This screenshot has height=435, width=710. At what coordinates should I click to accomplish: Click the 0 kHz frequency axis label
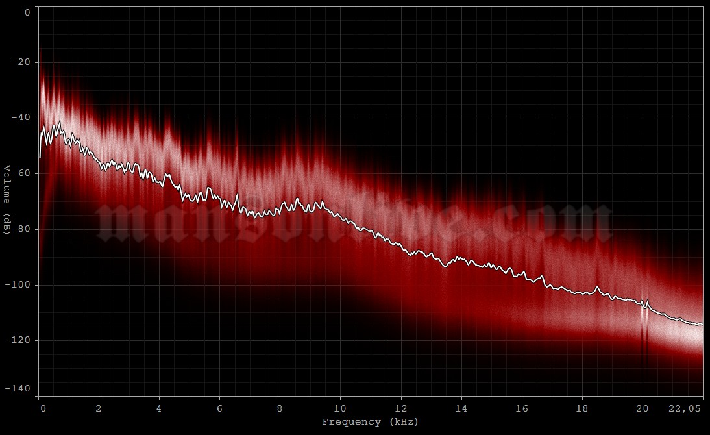point(43,409)
